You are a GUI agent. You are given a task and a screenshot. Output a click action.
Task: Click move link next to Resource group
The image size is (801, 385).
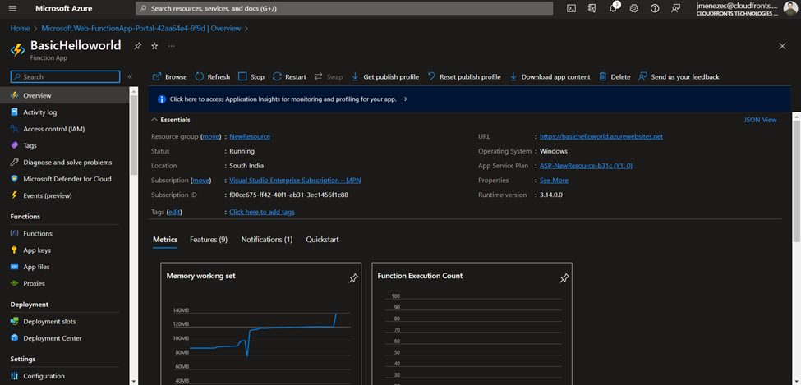[211, 137]
